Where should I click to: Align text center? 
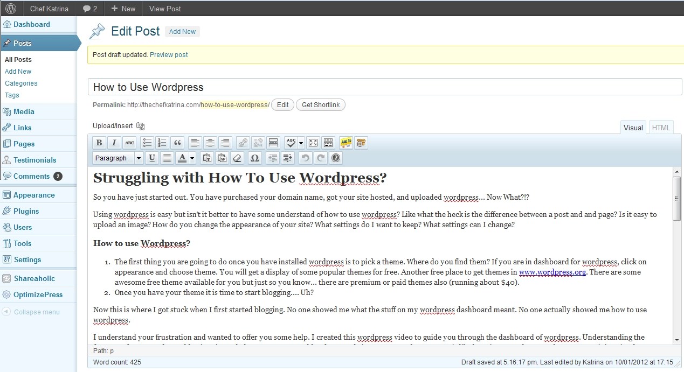pos(210,143)
